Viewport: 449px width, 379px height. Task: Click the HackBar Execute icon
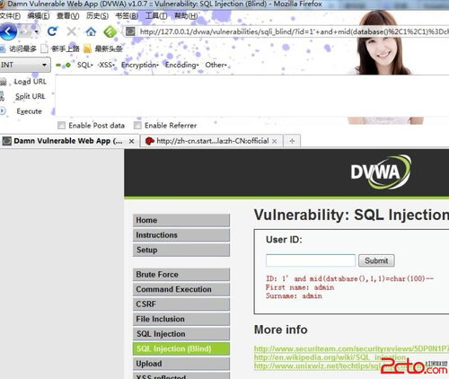click(3, 111)
